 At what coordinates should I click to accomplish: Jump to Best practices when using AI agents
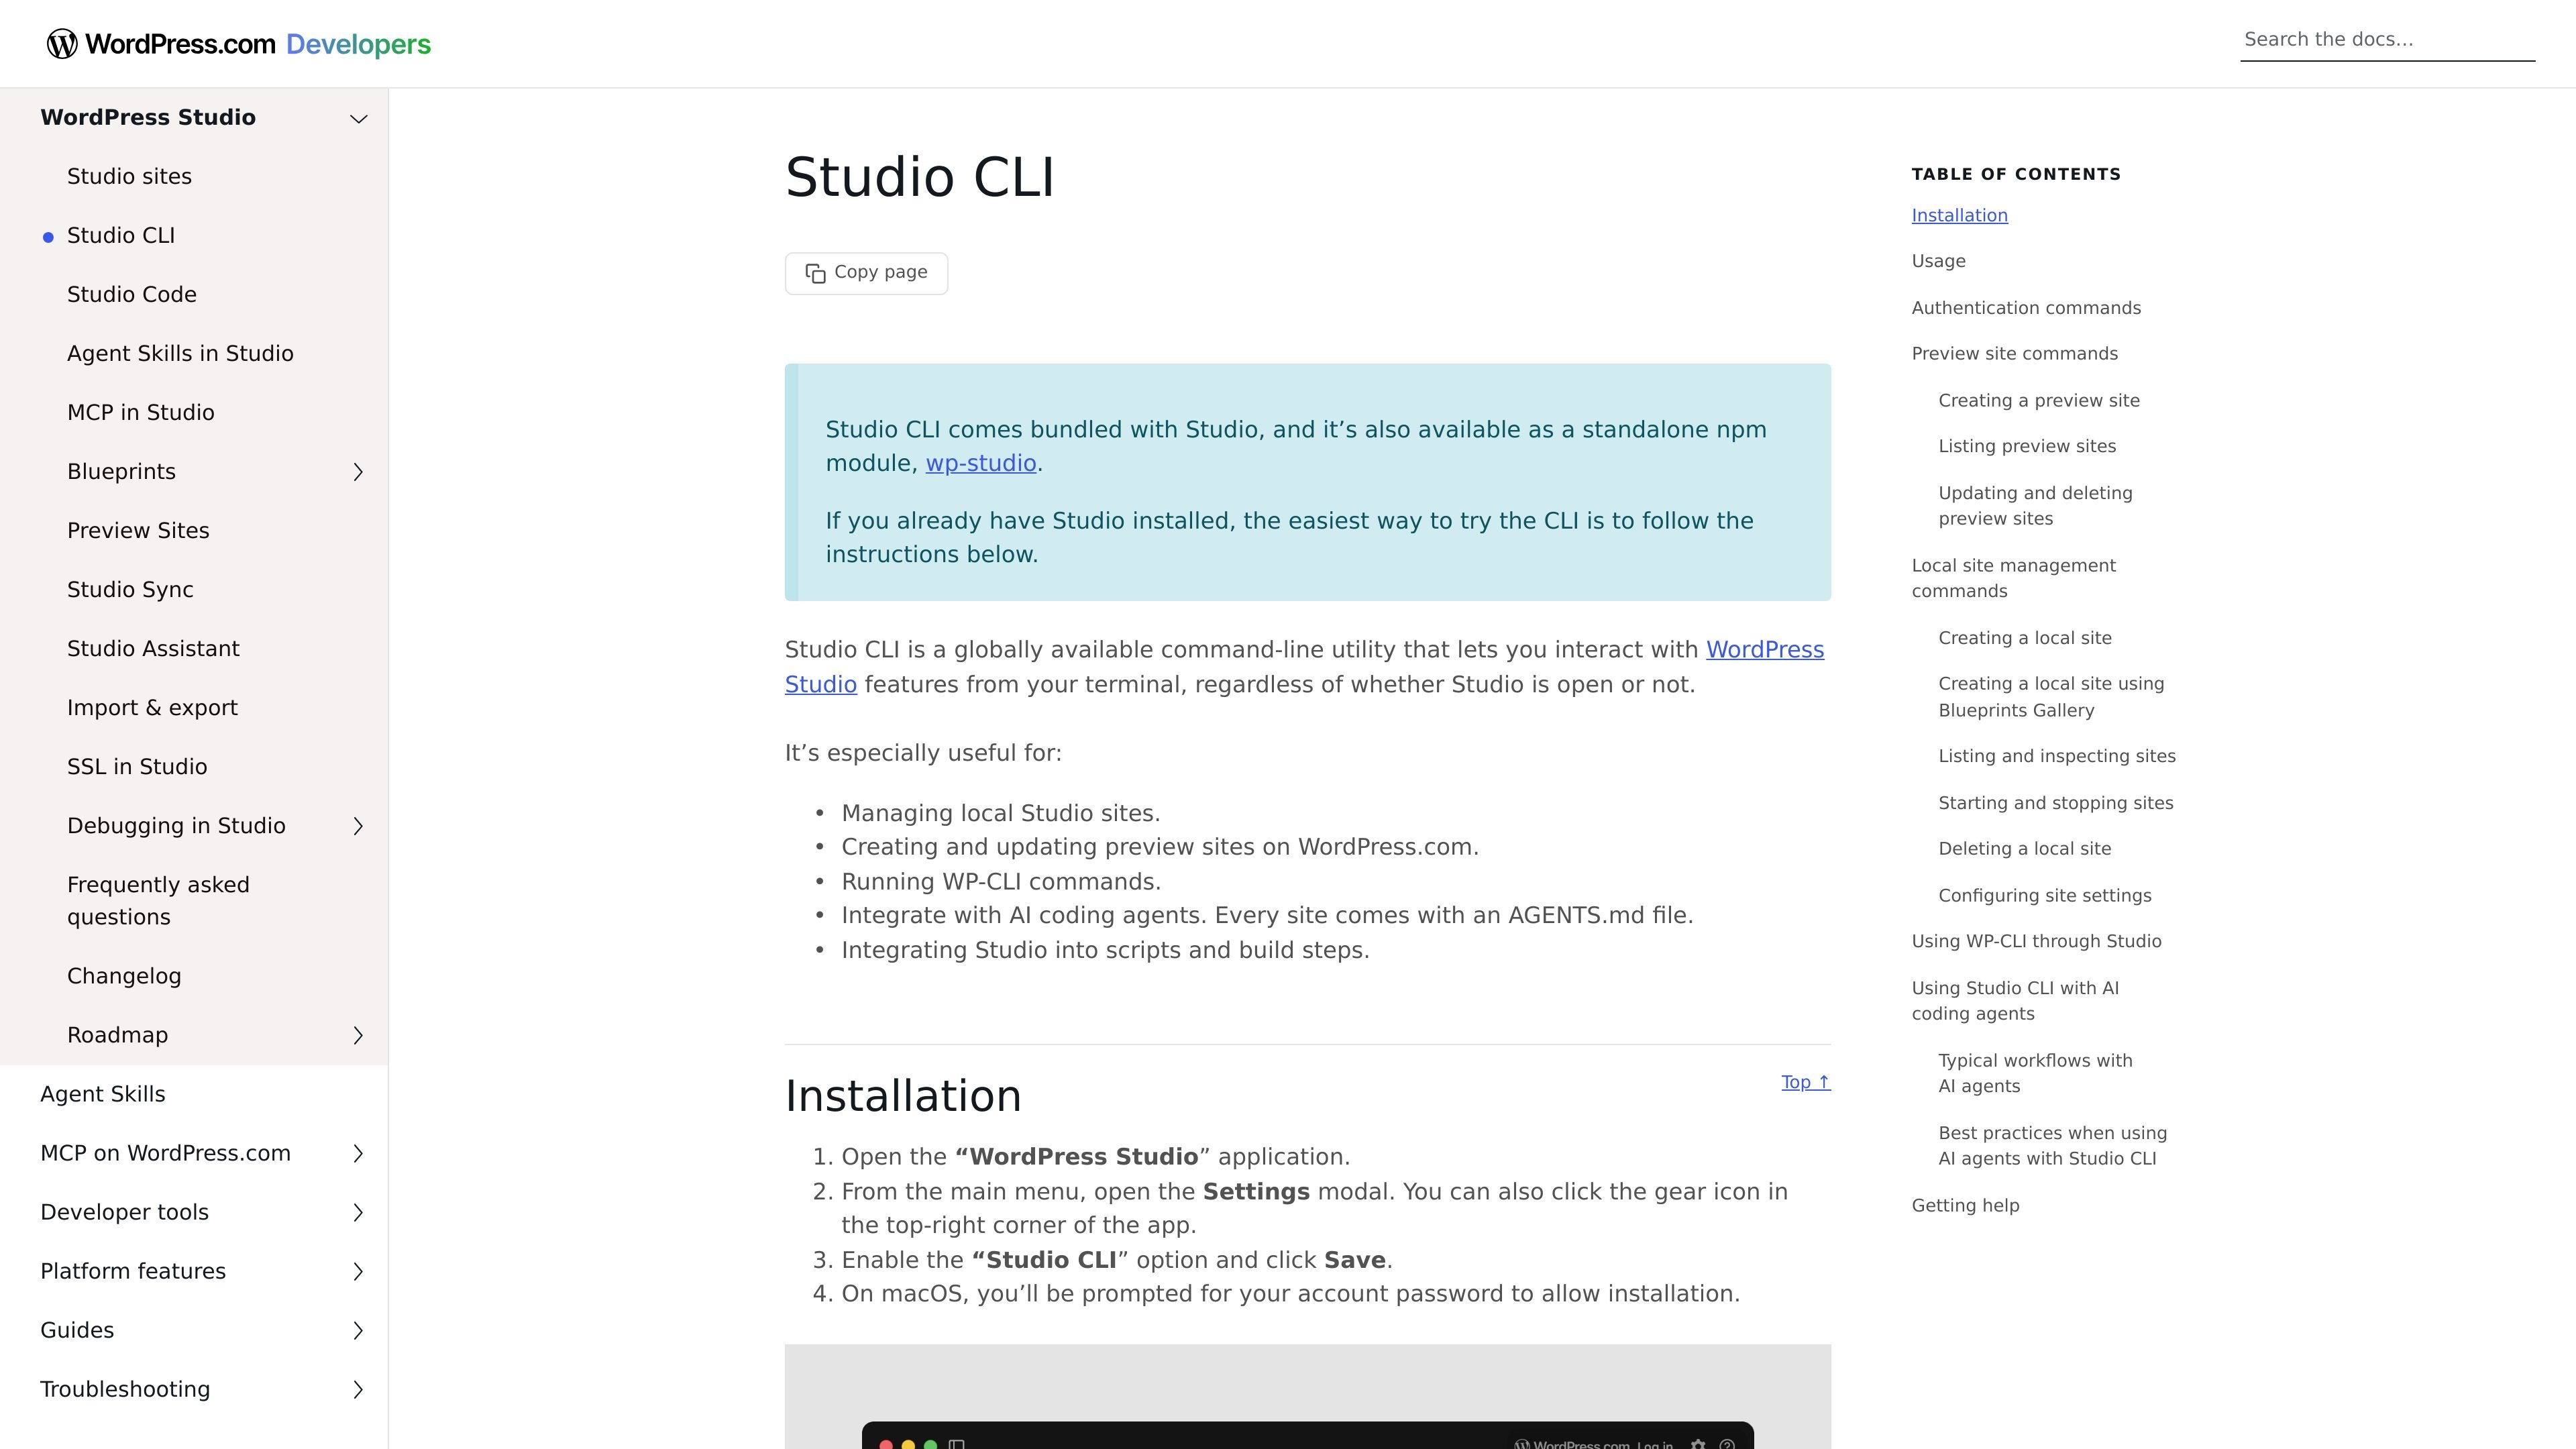point(2052,1146)
